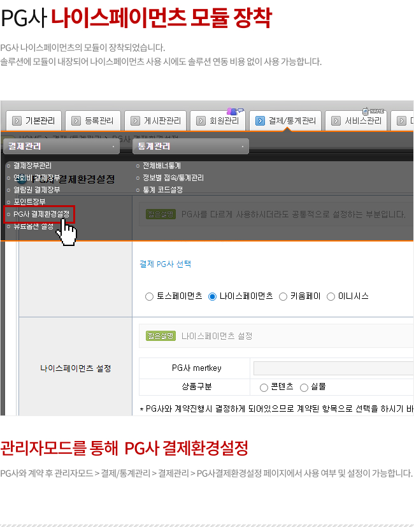Expand the 통계관리 menu header

coord(190,147)
